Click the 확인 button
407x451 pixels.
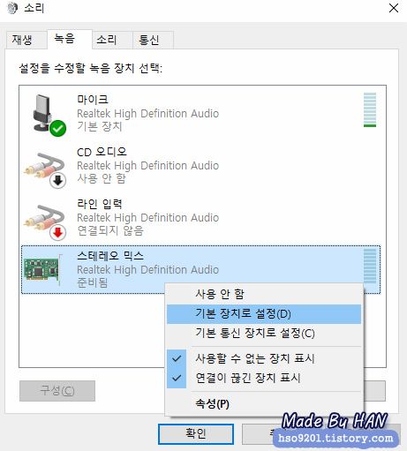196,434
